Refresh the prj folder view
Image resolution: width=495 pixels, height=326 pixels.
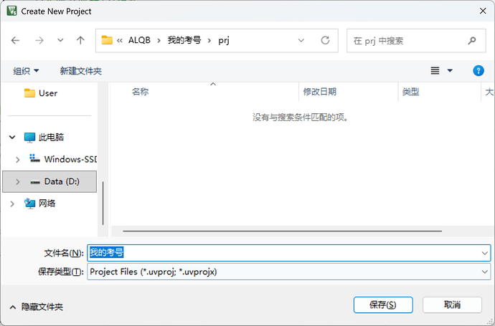click(x=325, y=40)
